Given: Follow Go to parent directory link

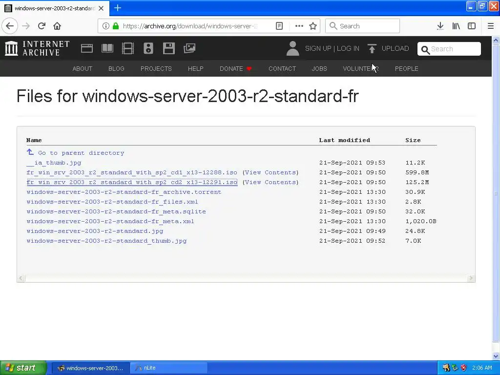Looking at the screenshot, I should 81,153.
